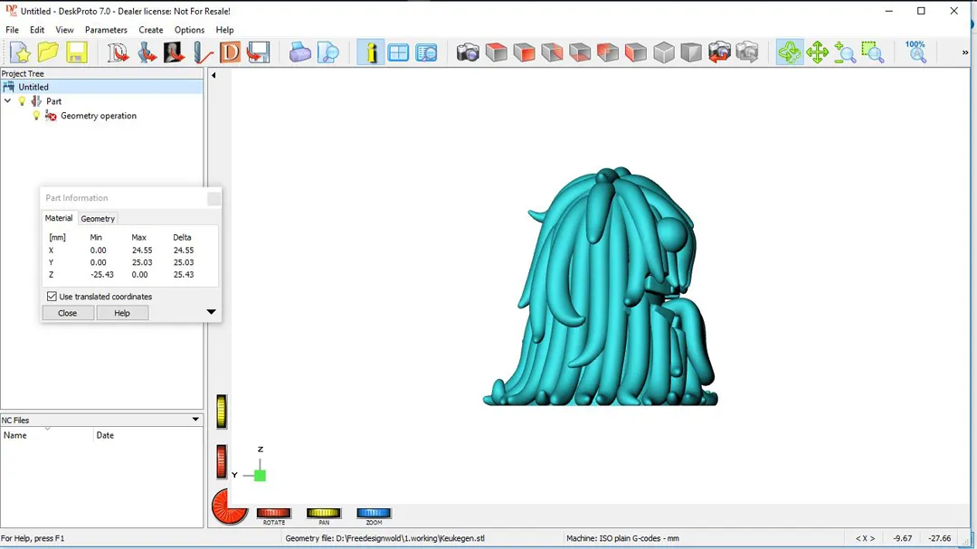Open print preview with the page-magnifier icon
Screen dimensions: 977x549
[x=327, y=53]
